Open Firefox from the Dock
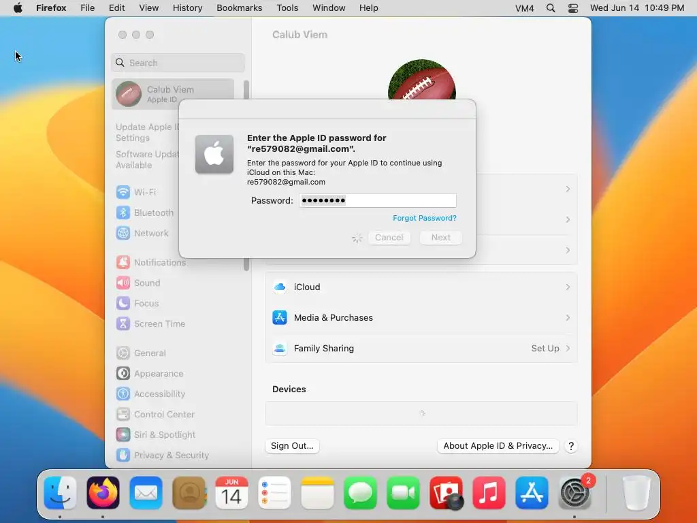 tap(103, 493)
